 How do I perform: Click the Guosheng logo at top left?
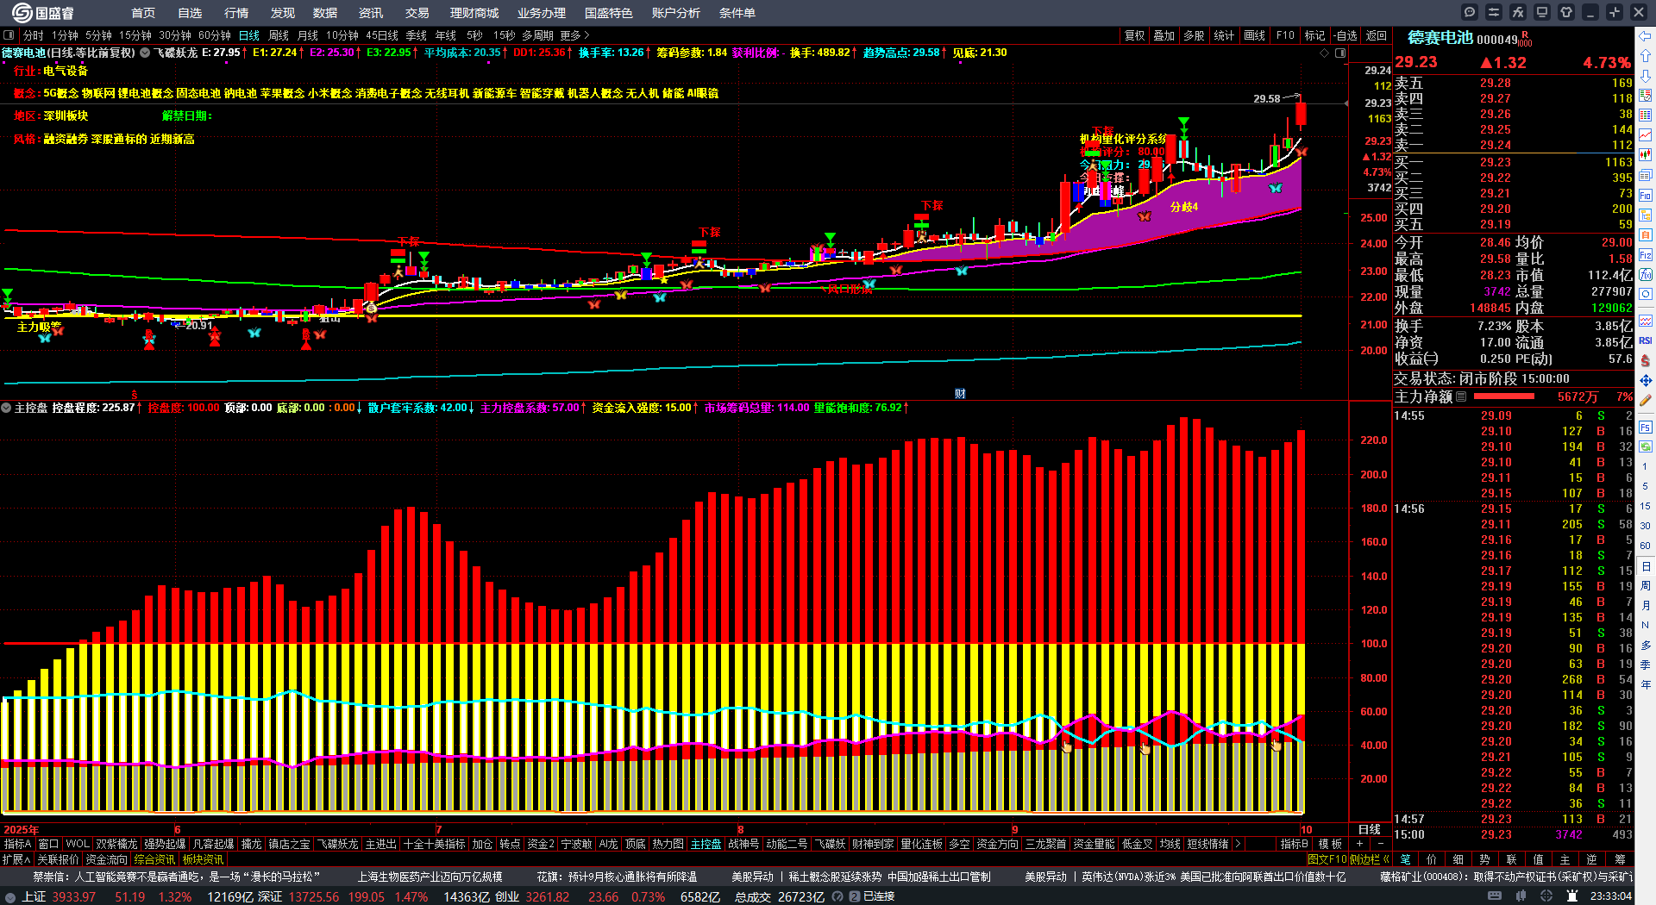pyautogui.click(x=43, y=13)
